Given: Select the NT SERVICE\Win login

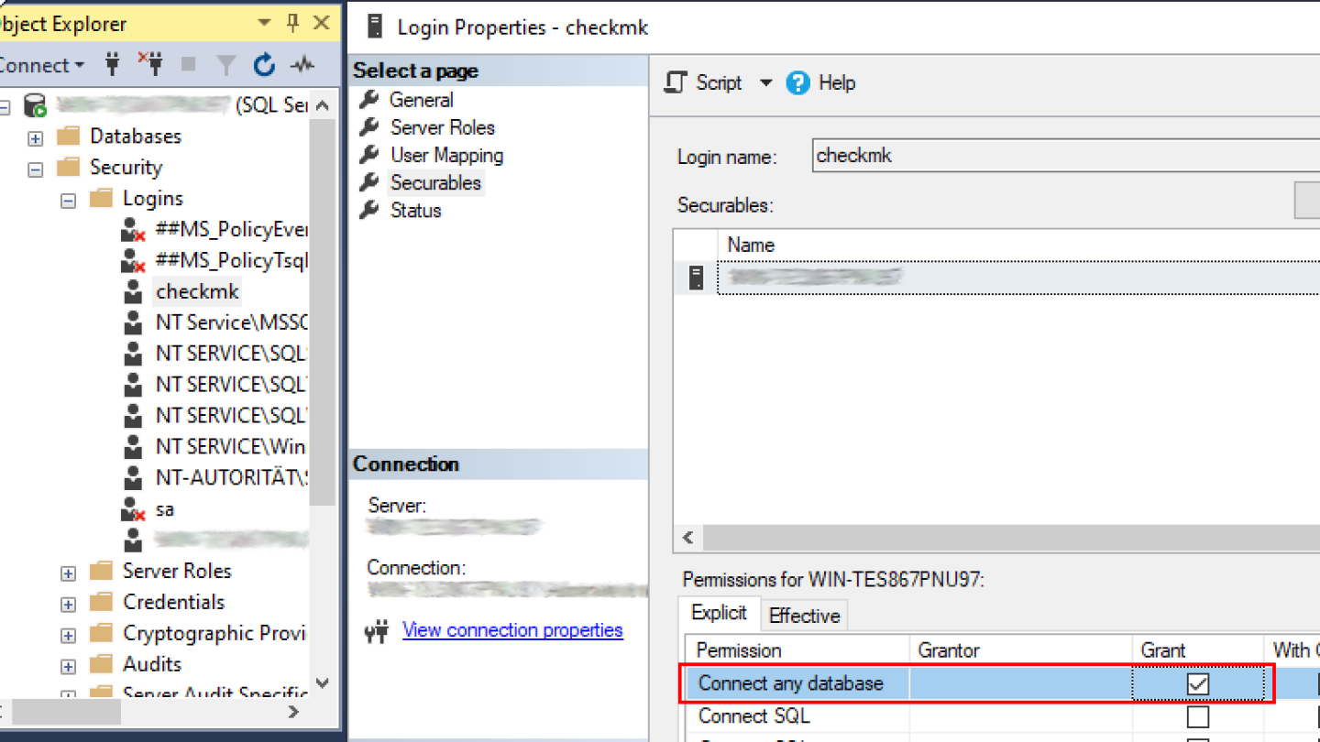Looking at the screenshot, I should (230, 446).
